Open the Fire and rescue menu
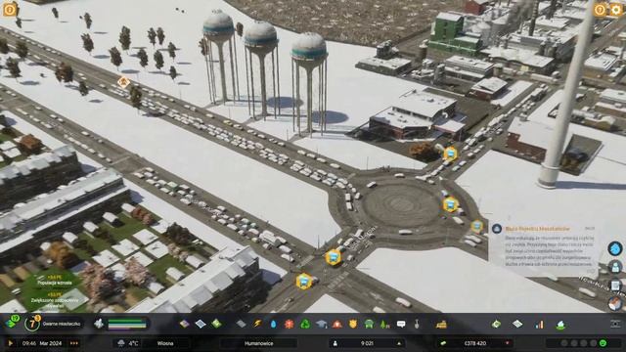 click(337, 324)
